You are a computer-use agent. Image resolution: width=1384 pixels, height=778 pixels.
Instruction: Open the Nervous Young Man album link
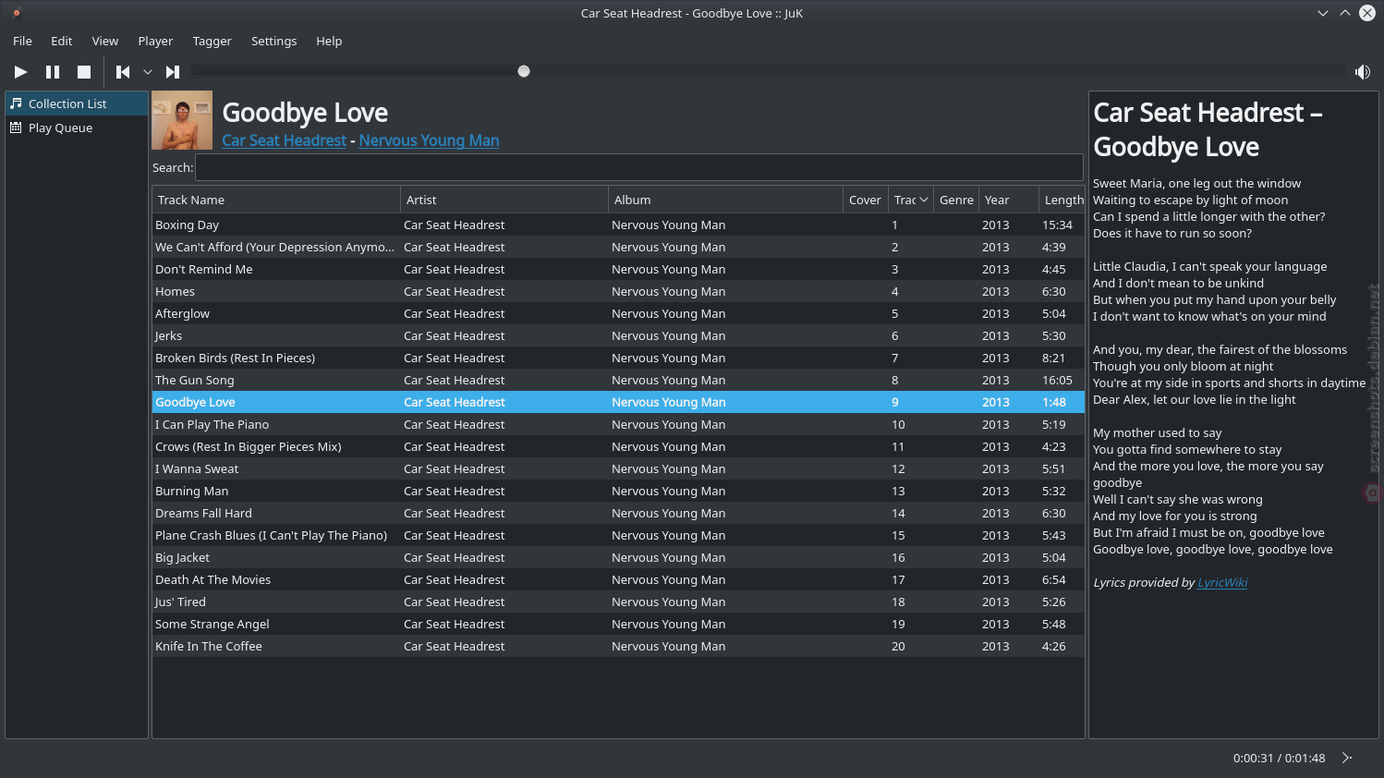(x=429, y=140)
